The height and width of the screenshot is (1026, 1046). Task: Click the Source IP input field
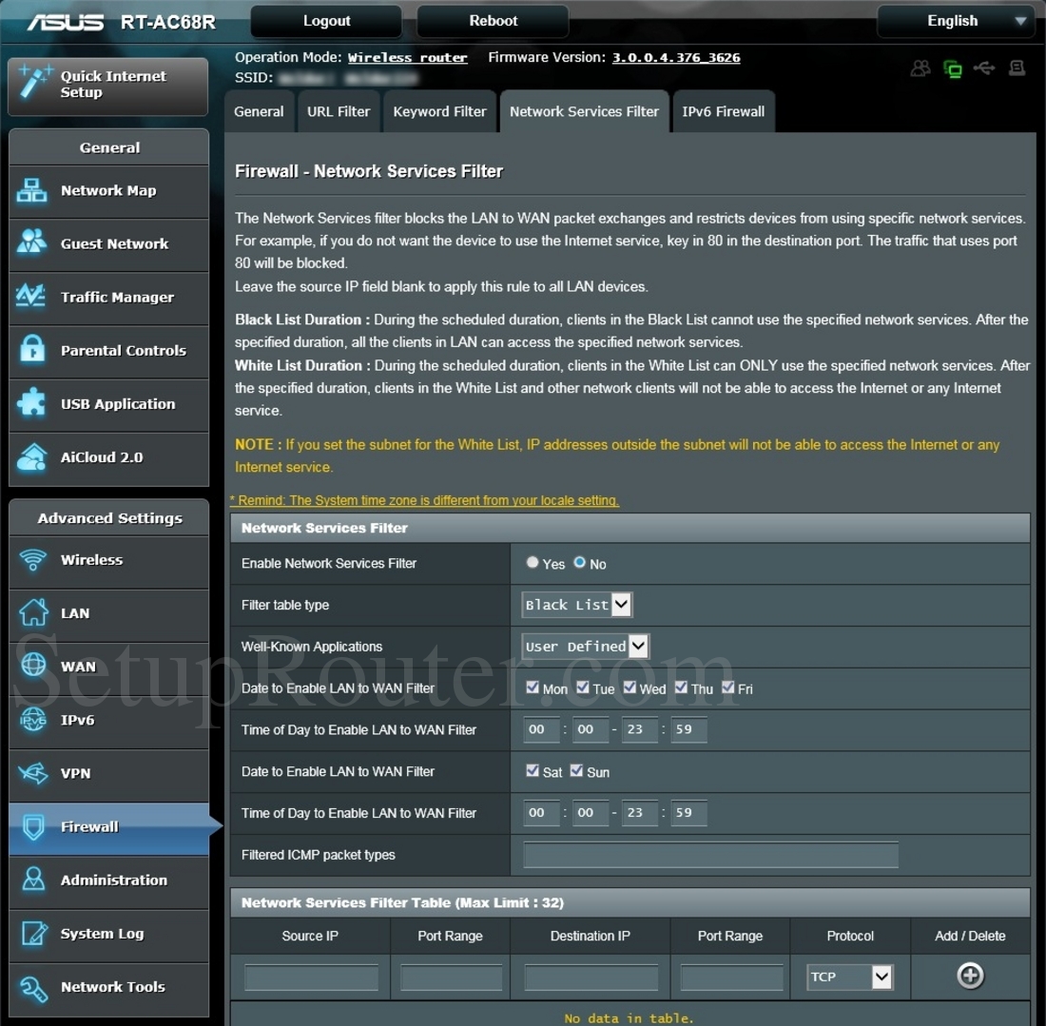tap(309, 977)
